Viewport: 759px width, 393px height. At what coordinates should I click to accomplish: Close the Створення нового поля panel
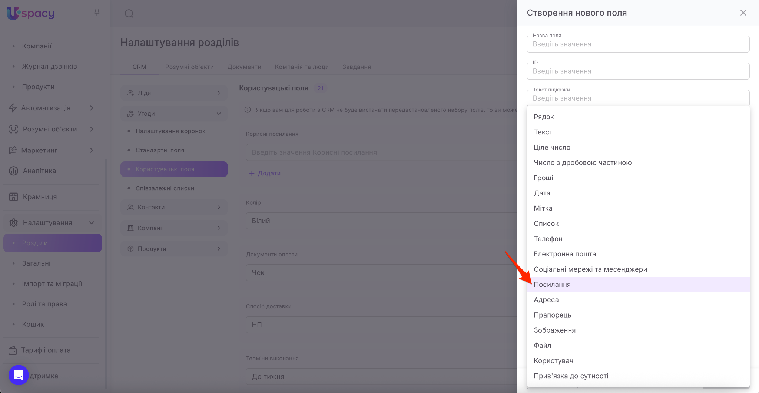click(743, 13)
